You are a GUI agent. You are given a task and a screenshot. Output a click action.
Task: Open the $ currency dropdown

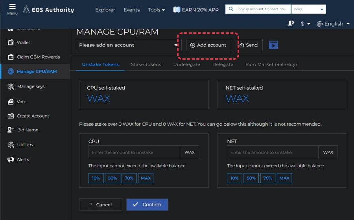(x=305, y=24)
